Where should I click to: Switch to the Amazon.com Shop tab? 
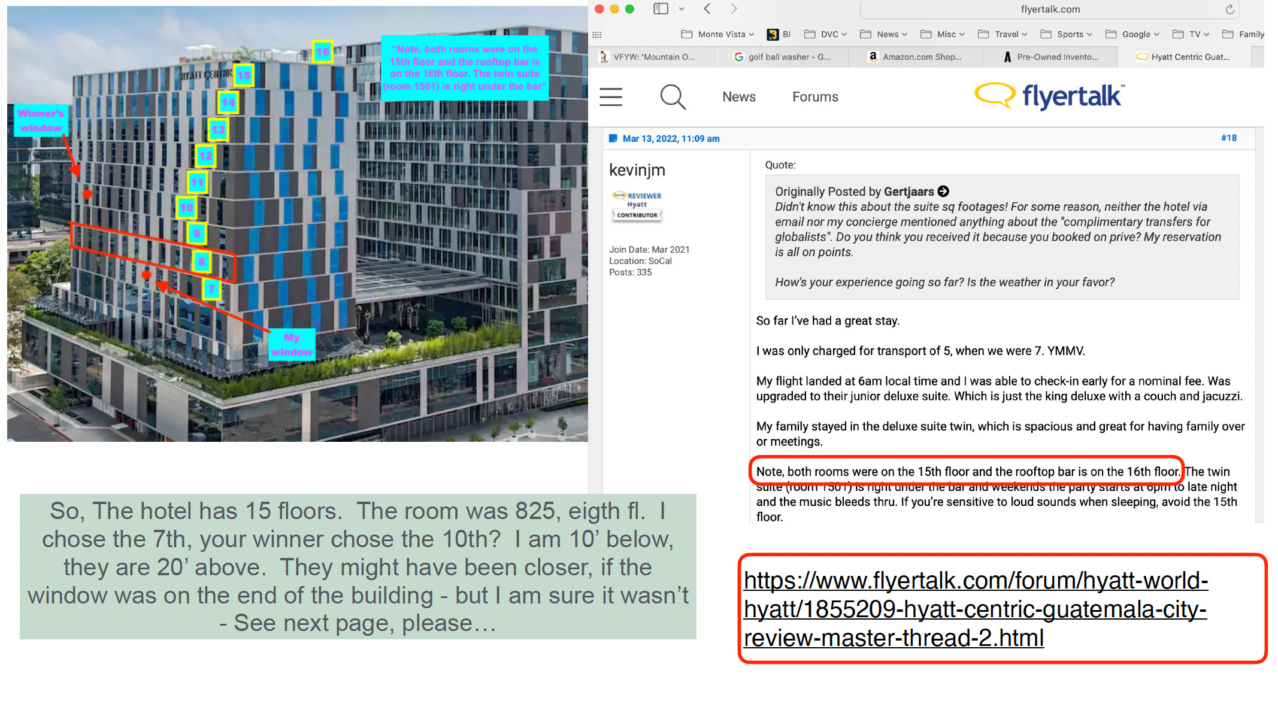point(916,57)
